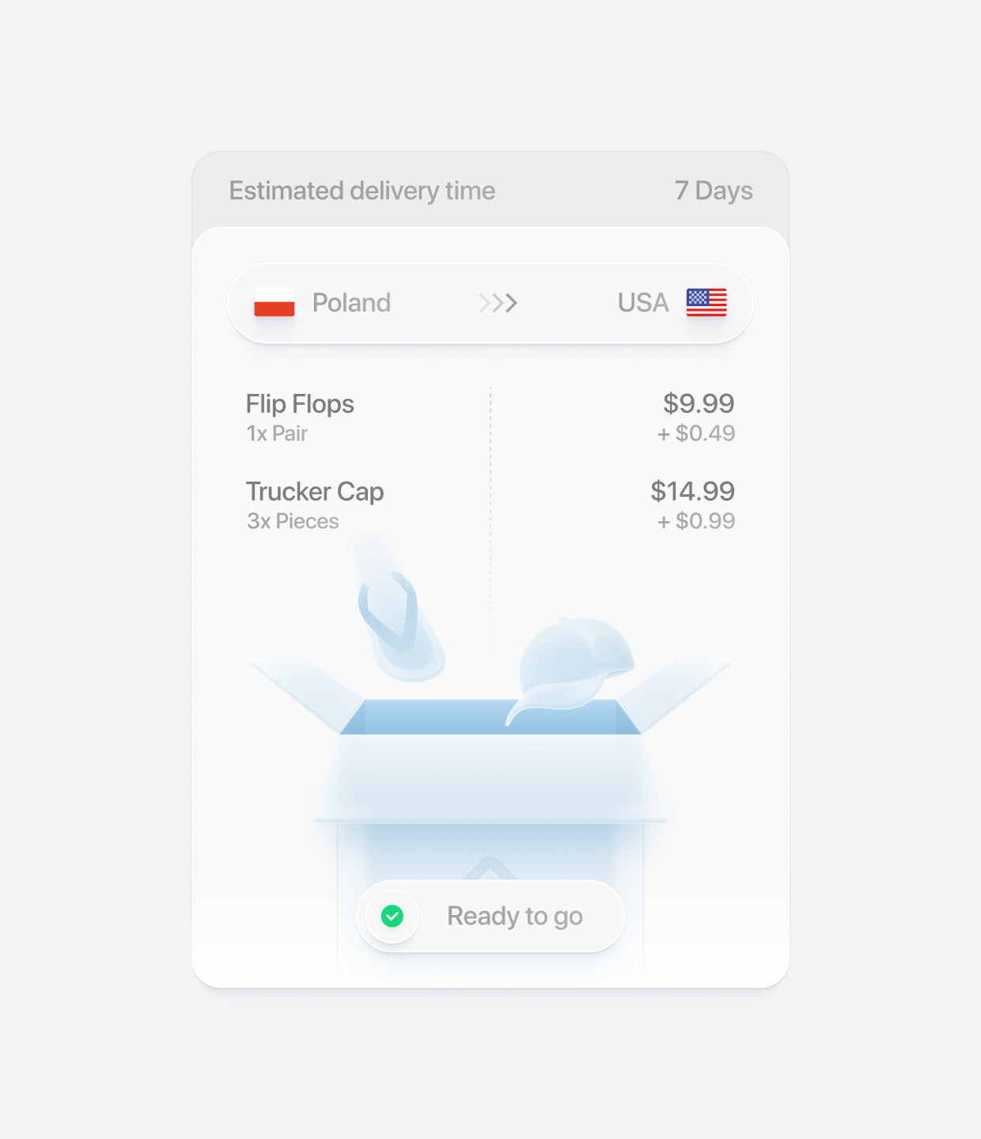Click the upward chevron below the box
This screenshot has width=981, height=1139.
point(490,868)
